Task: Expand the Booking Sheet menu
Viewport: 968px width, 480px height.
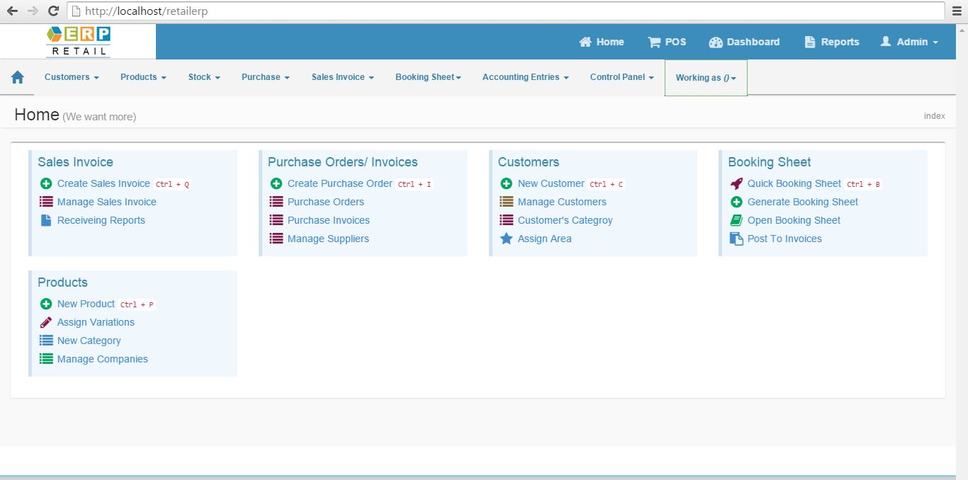Action: [x=428, y=77]
